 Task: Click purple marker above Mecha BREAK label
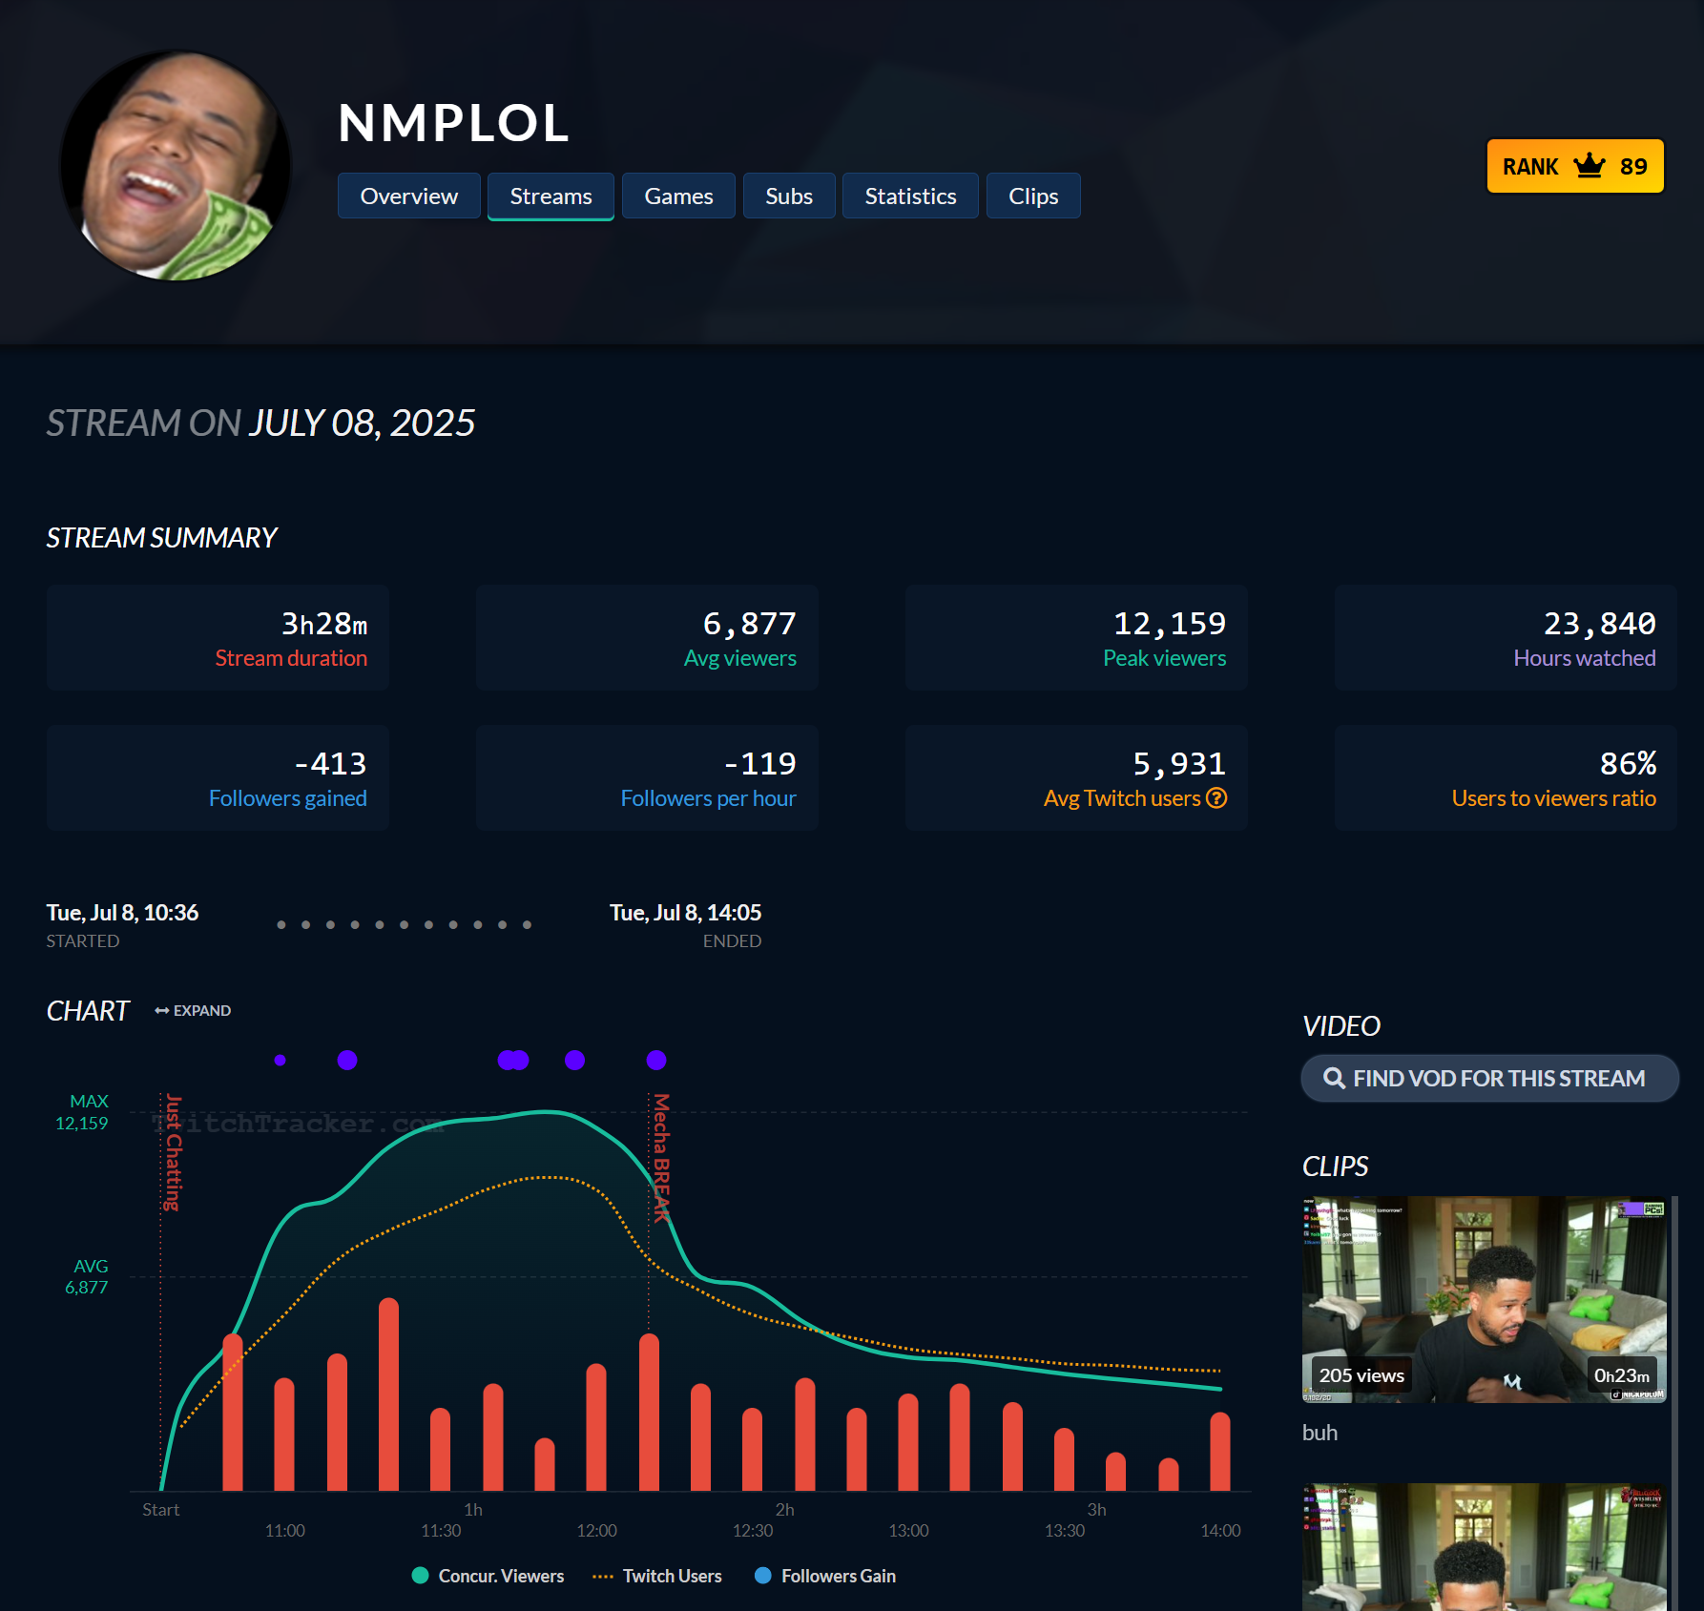[656, 1060]
